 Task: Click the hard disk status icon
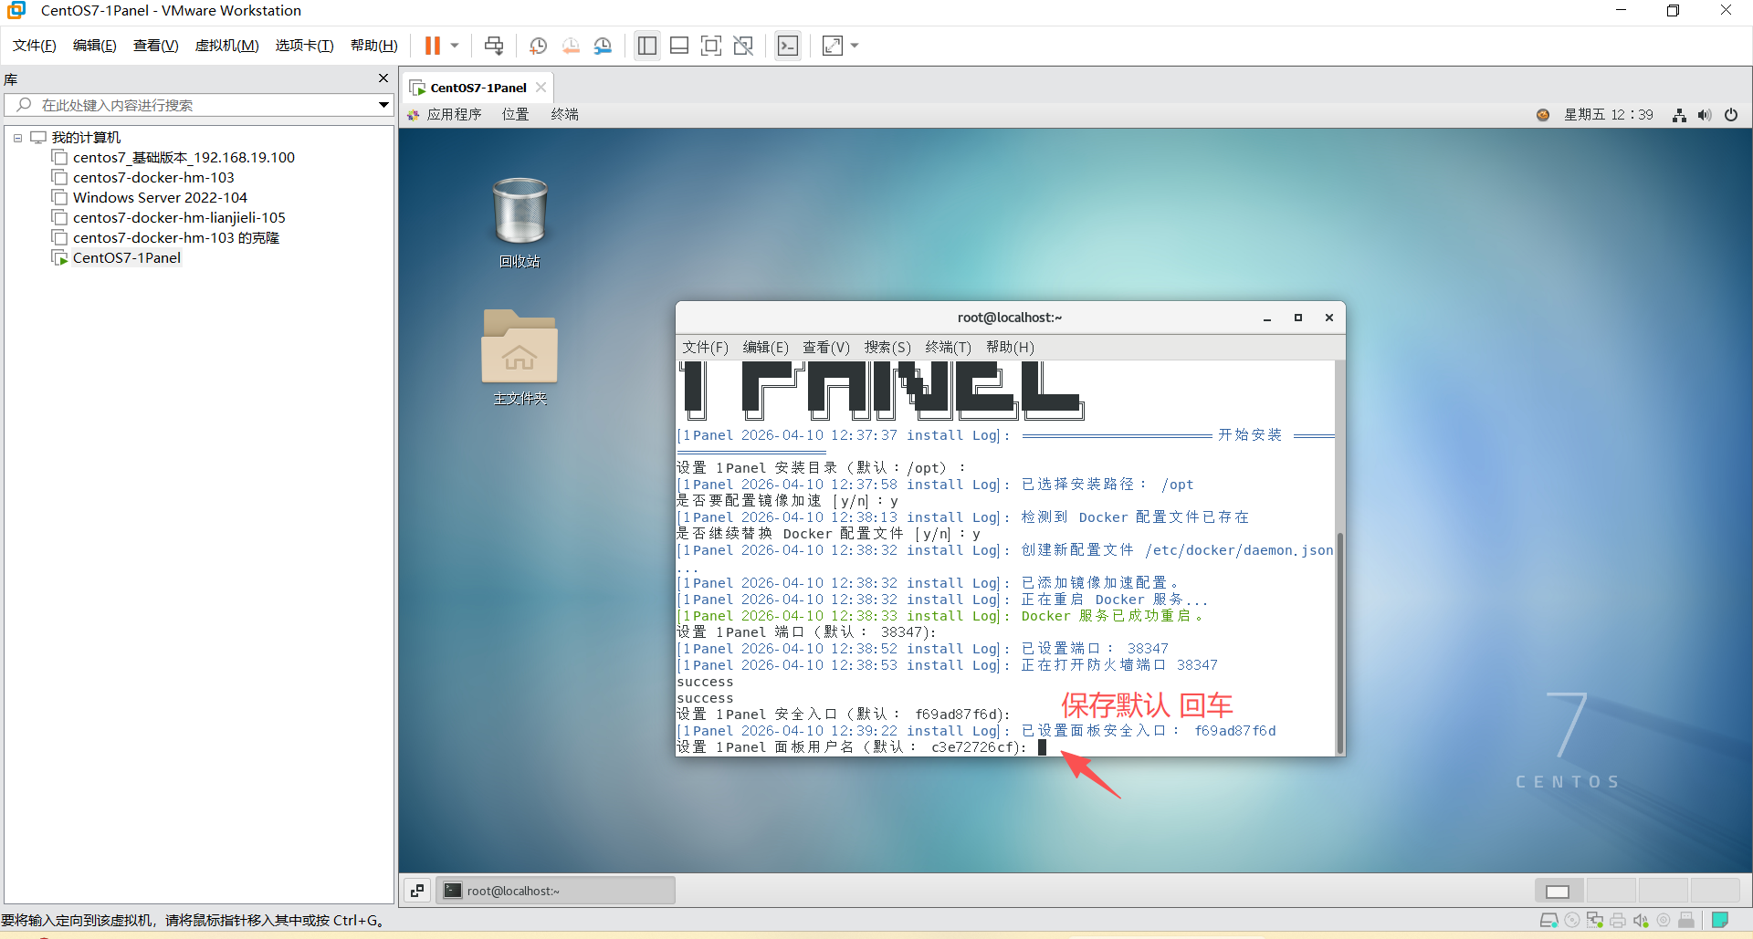coord(1549,920)
